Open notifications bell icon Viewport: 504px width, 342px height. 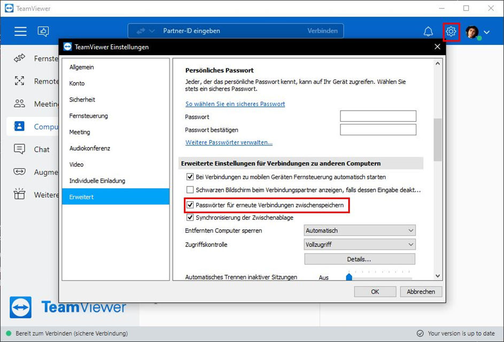[428, 32]
